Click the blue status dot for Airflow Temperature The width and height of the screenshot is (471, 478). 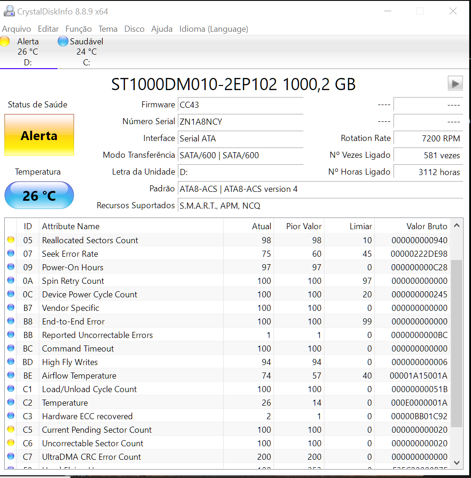click(x=11, y=375)
